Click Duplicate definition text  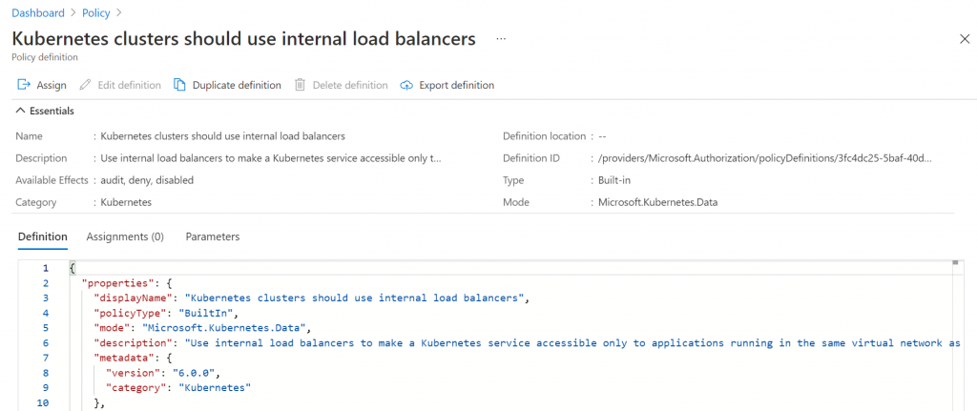(x=237, y=85)
